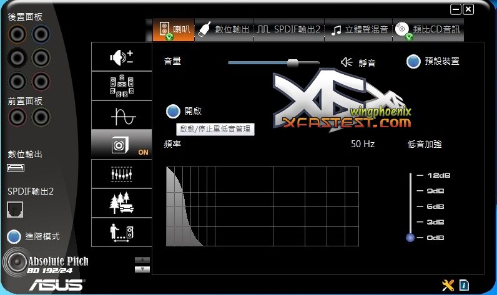The width and height of the screenshot is (497, 295).
Task: Click the mute speaker icon
Action: (x=347, y=62)
